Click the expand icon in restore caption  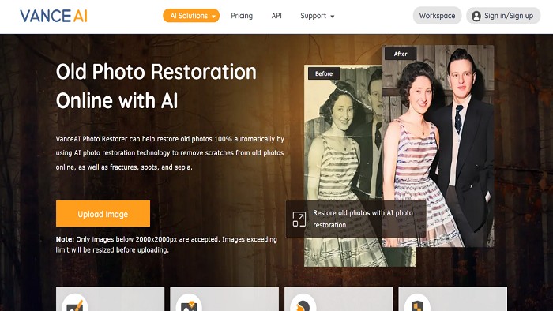pyautogui.click(x=299, y=219)
